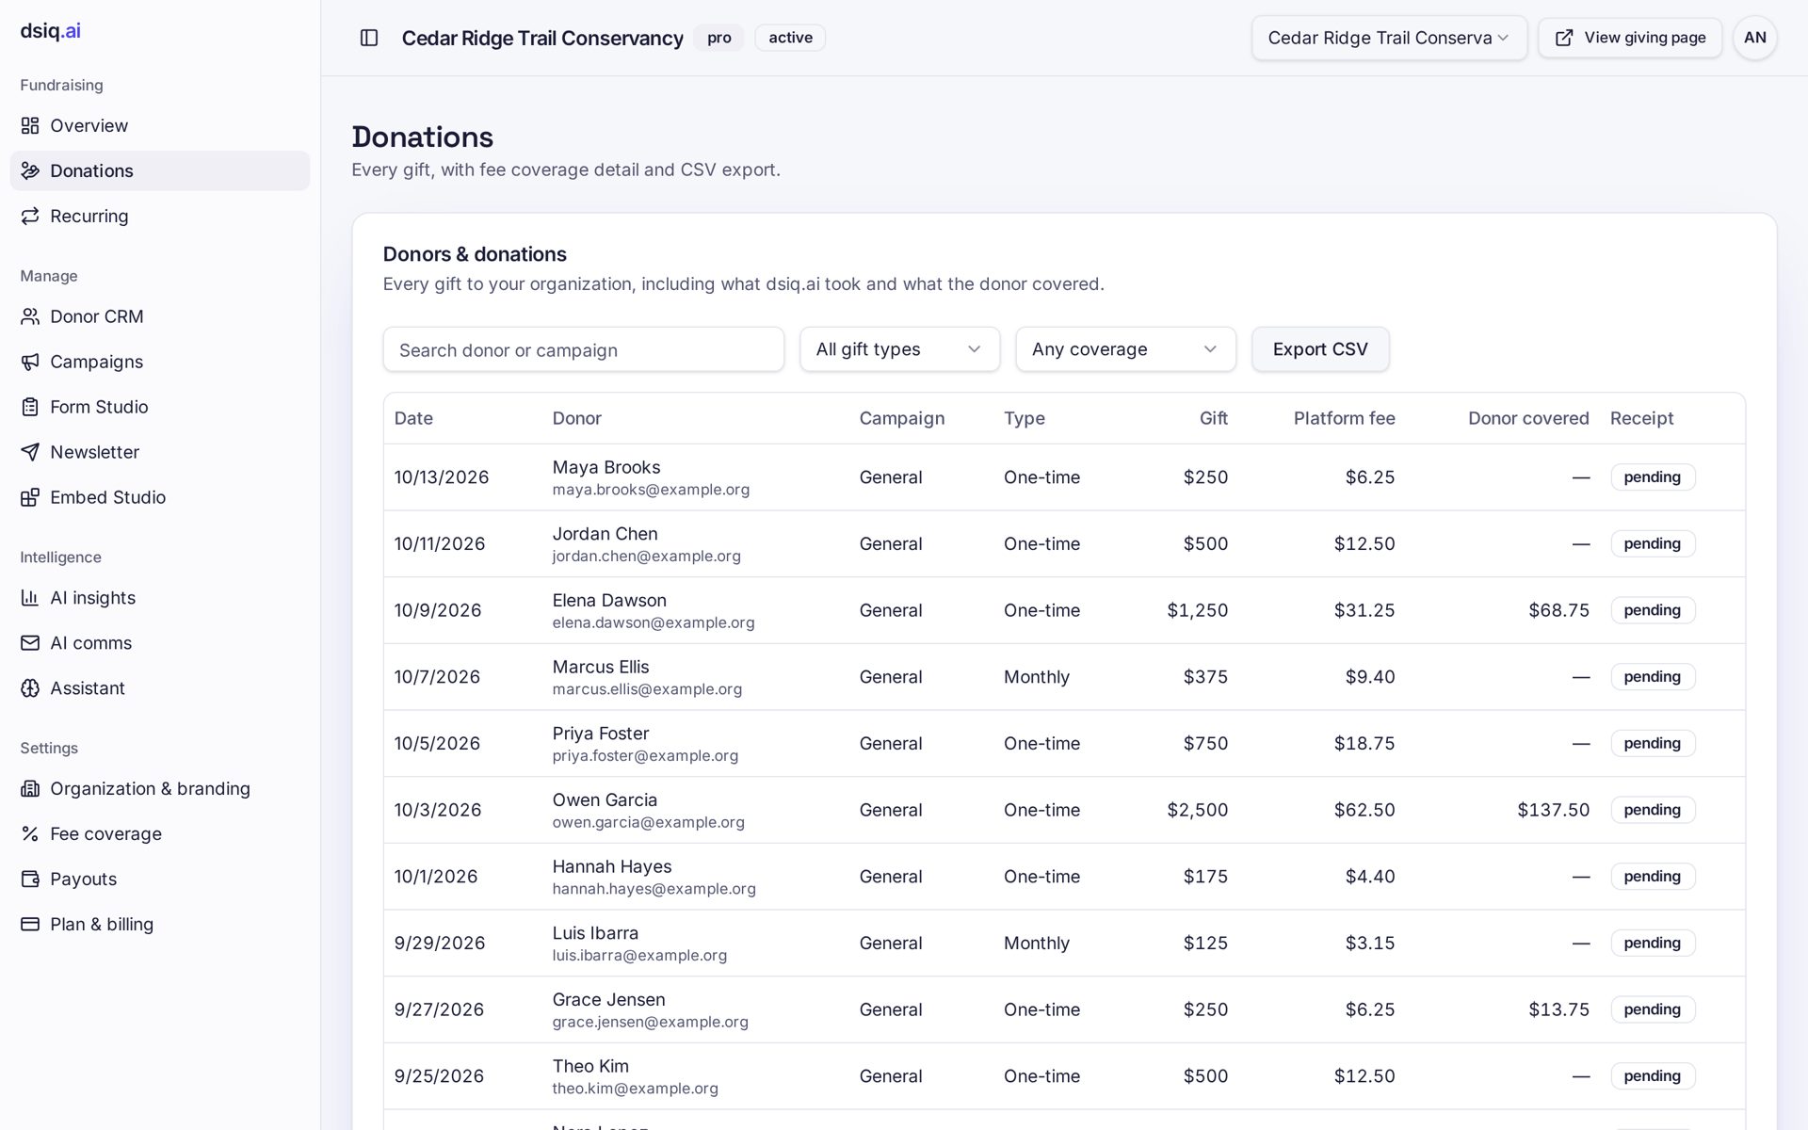1808x1130 pixels.
Task: Click the pending receipt badge for Maya Brooks
Action: pos(1653,477)
